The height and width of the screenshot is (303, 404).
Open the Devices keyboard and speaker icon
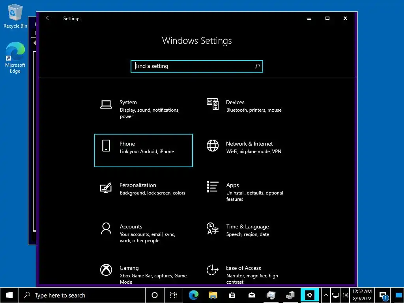coord(213,104)
